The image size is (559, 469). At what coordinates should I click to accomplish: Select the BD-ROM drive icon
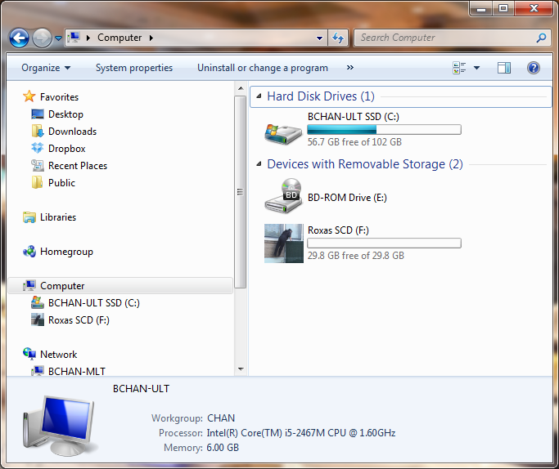[x=283, y=196]
